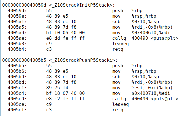Click callq 400490 puts@plt at 4005c9

coord(145,99)
